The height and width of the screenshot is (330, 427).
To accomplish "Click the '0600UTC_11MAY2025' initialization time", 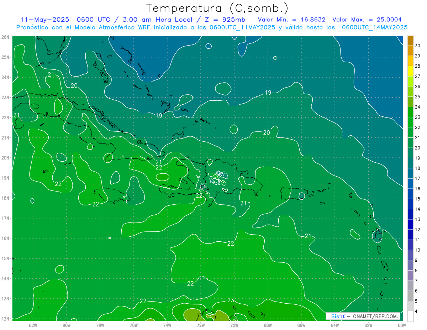I will [242, 27].
